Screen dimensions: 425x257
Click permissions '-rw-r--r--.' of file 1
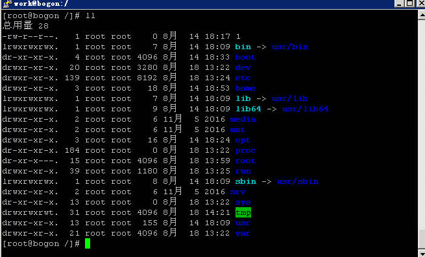(30, 36)
